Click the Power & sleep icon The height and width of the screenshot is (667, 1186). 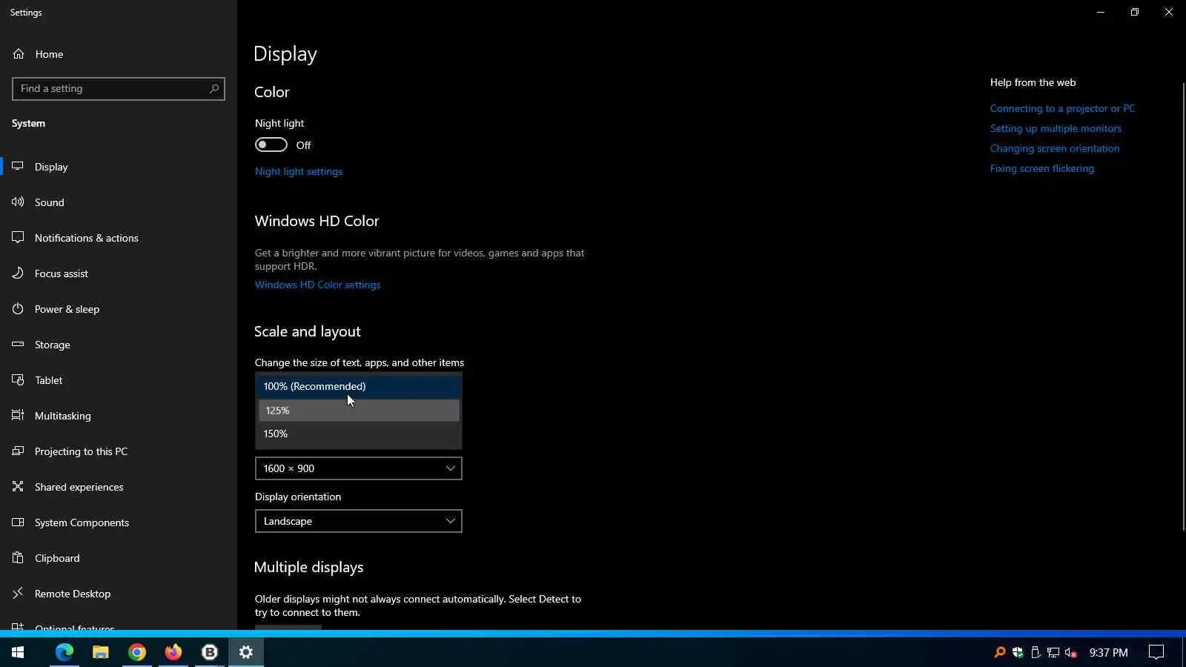click(18, 309)
